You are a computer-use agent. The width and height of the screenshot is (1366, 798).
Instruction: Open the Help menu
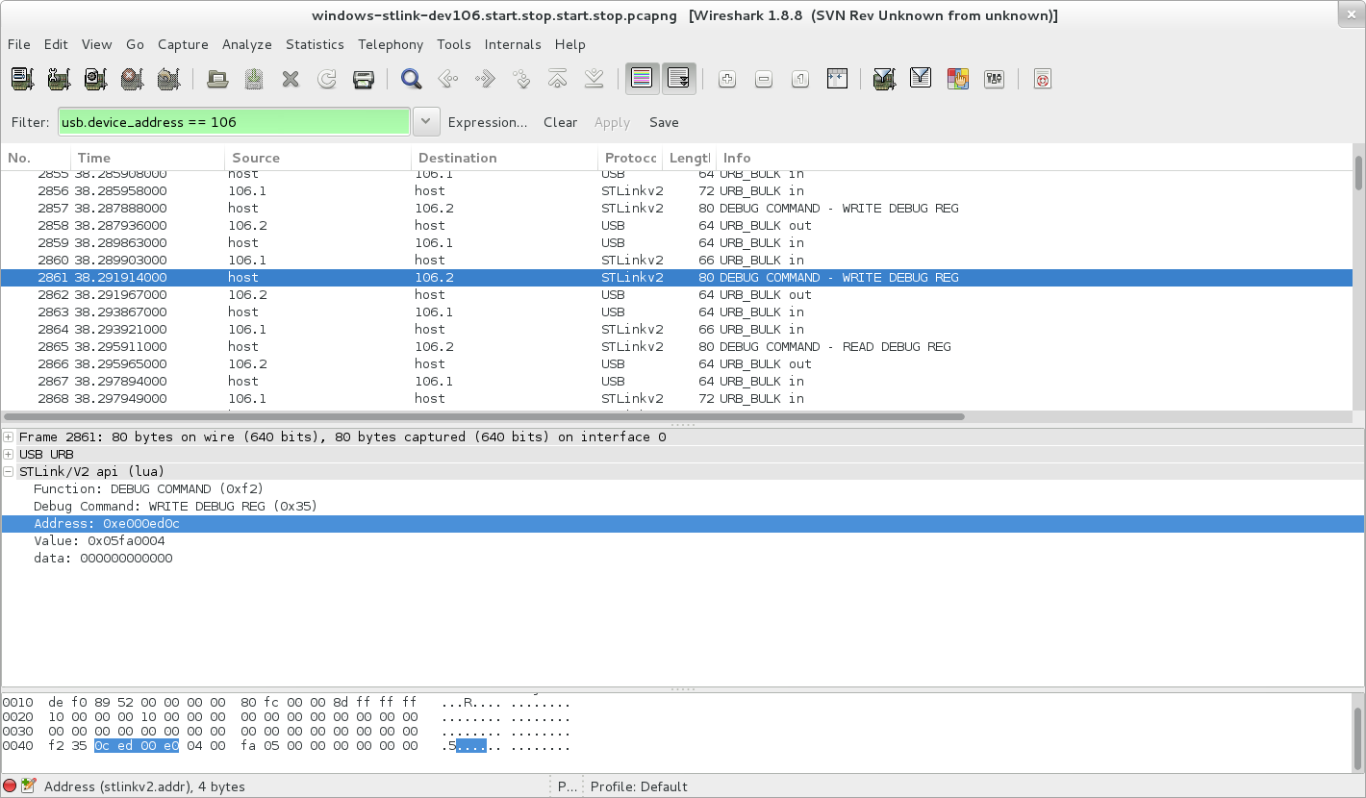(x=569, y=44)
